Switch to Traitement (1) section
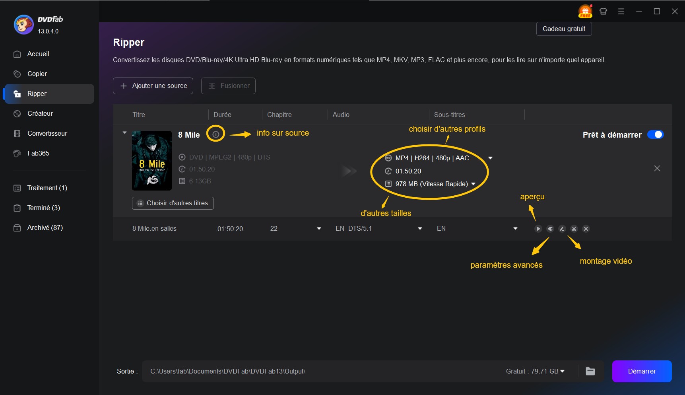 47,188
